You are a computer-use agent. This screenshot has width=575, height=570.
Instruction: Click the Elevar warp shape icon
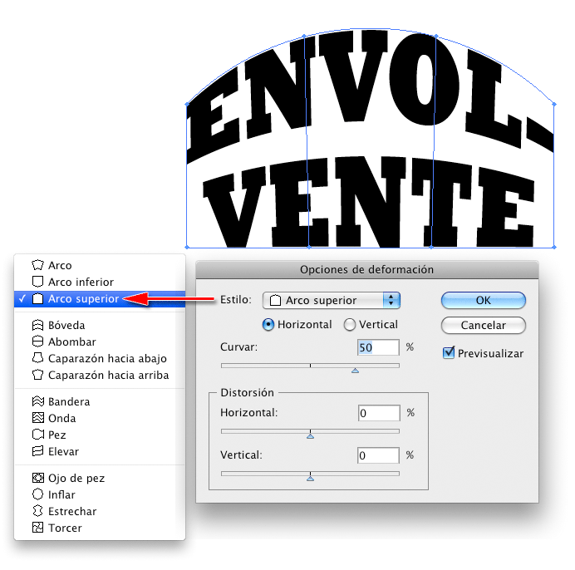click(x=37, y=451)
